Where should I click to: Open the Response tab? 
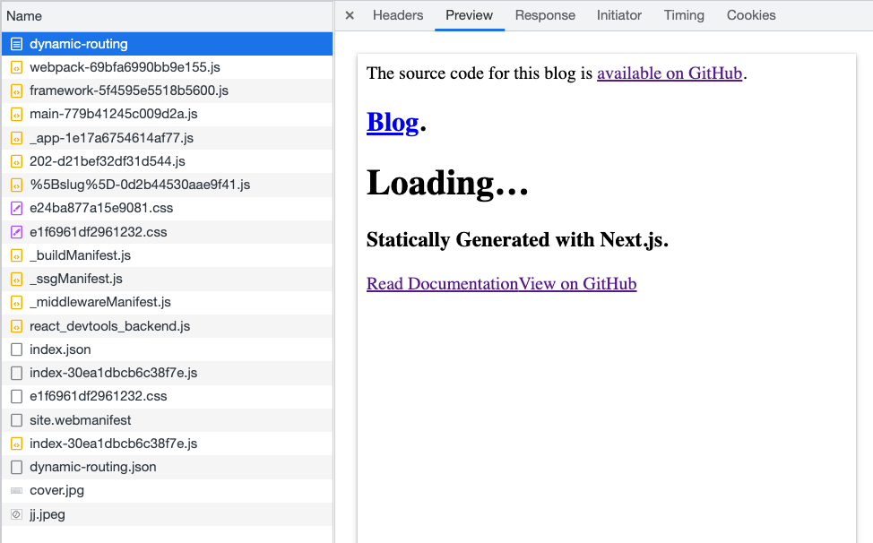545,15
